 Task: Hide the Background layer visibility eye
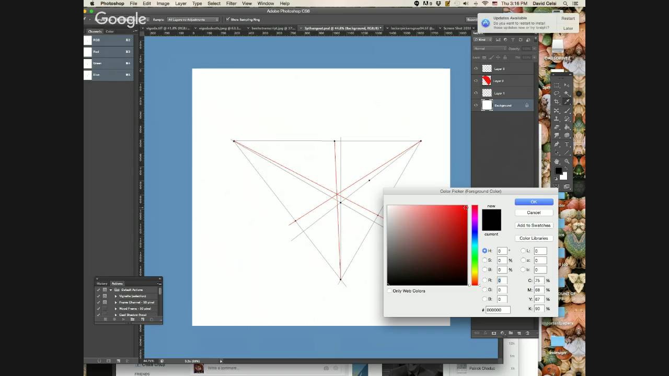(476, 105)
